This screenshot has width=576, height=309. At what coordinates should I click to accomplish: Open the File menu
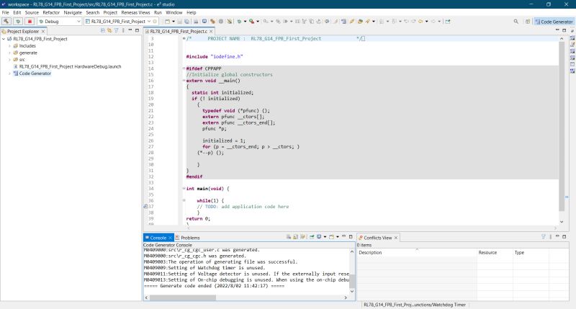click(6, 12)
